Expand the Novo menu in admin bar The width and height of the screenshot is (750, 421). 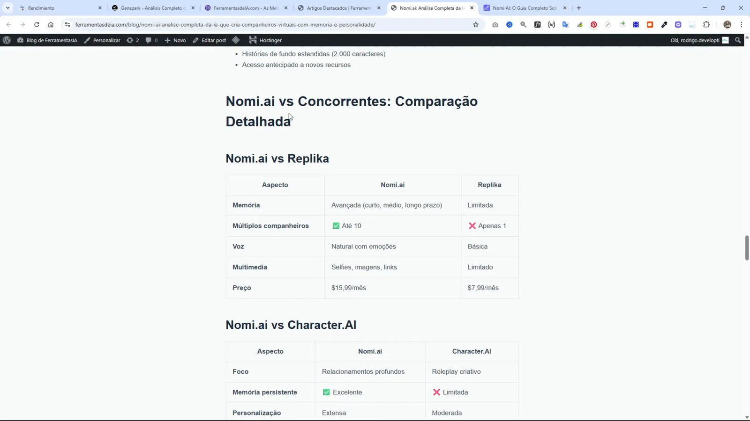(174, 40)
